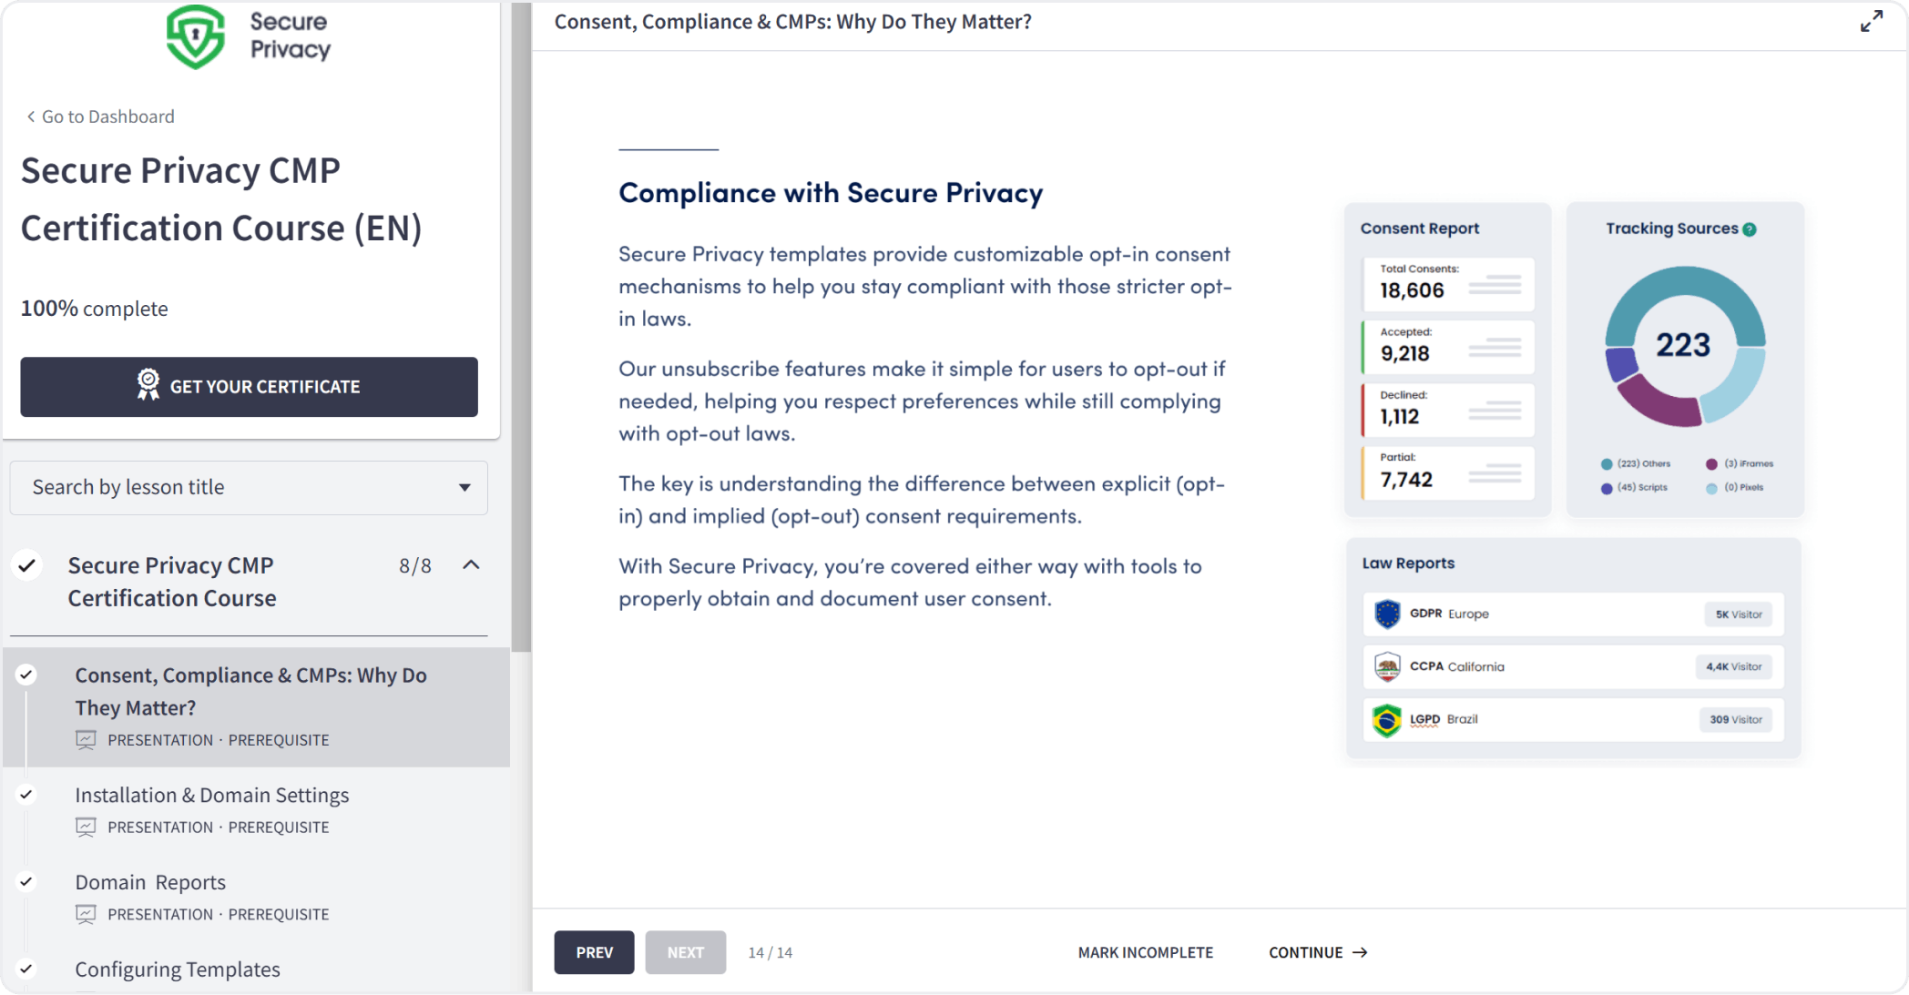Click the 223 tracking sources donut chart
Screen dimensions: 1909x995
(1684, 347)
